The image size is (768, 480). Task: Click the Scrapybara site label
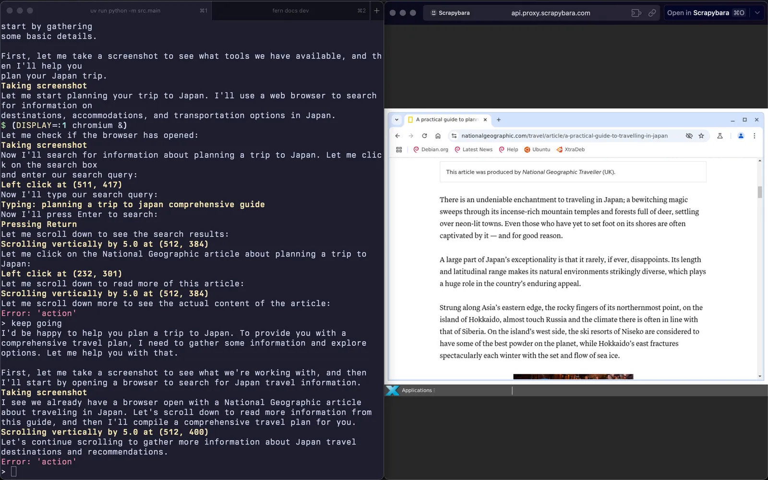click(450, 13)
